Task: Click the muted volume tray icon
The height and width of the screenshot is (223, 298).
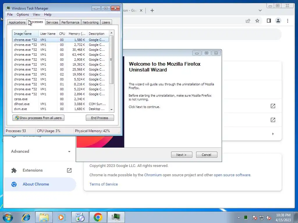Action: tap(269, 217)
